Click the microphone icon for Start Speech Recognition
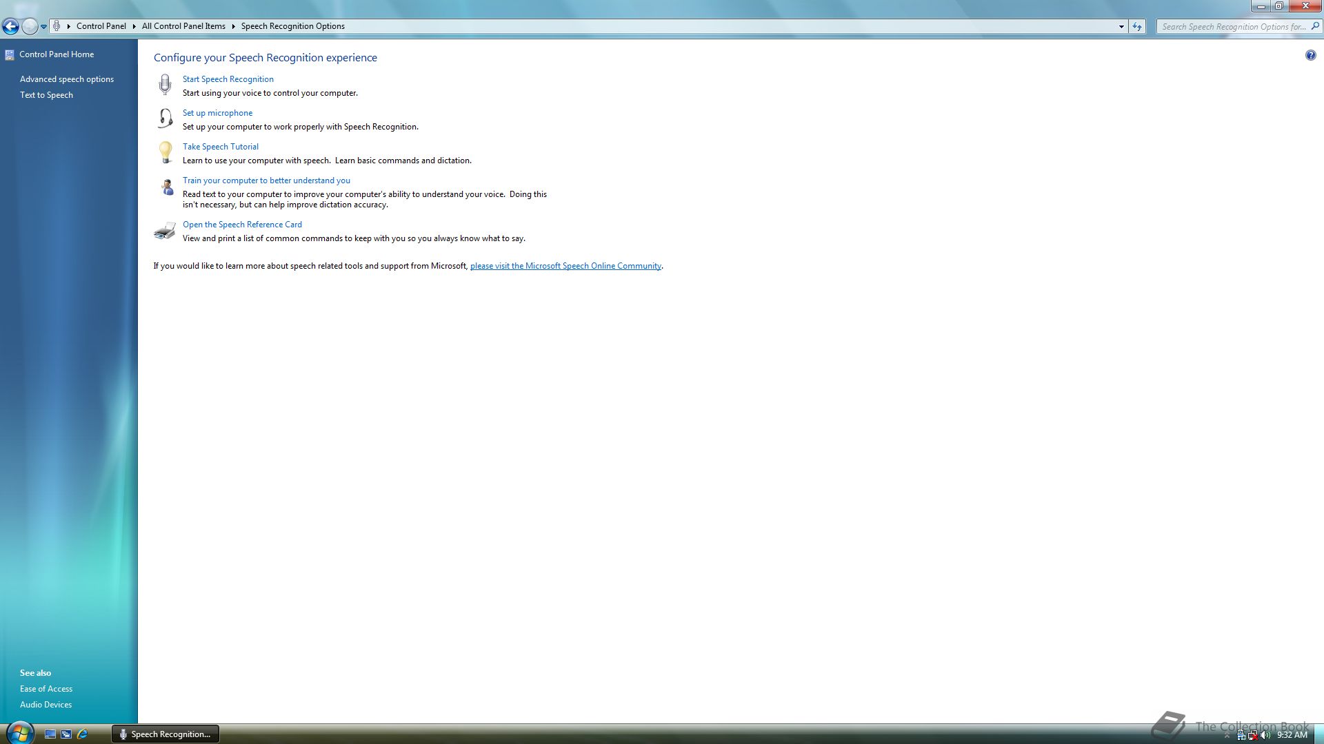This screenshot has height=744, width=1324. tap(165, 84)
